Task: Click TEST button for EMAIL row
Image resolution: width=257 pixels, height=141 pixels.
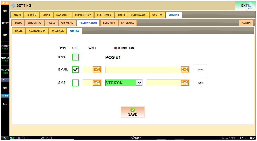Action: coord(200,69)
